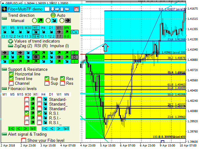The width and height of the screenshot is (199, 149).
Task: Click cyan down arrow on R.S.I._ row
Action: 45,123
